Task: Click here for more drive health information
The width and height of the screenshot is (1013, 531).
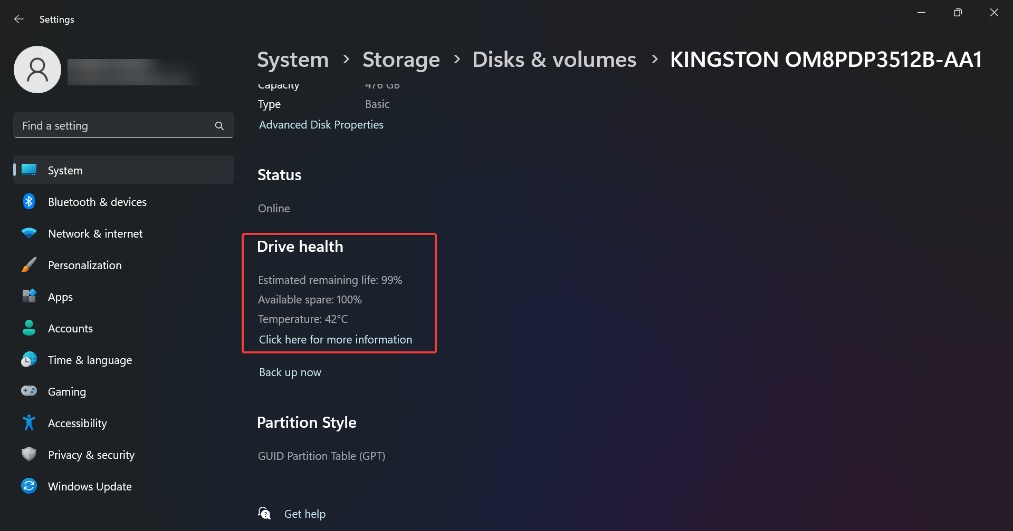Action: tap(335, 339)
